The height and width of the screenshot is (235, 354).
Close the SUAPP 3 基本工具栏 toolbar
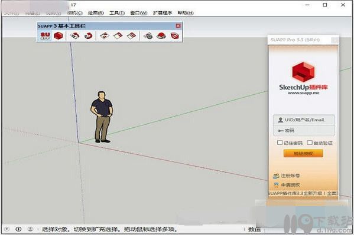[178, 26]
